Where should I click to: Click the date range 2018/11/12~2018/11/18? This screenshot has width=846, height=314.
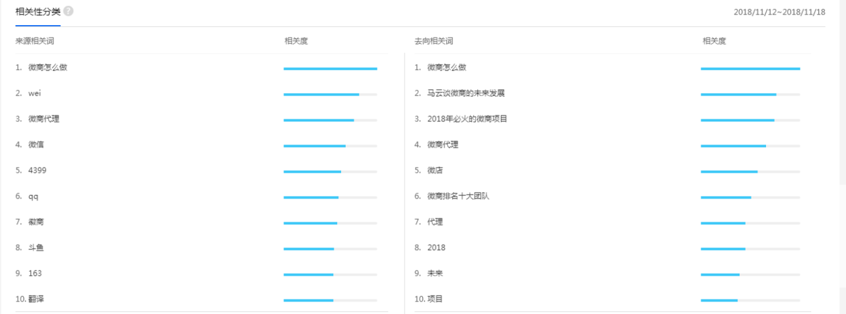click(779, 12)
